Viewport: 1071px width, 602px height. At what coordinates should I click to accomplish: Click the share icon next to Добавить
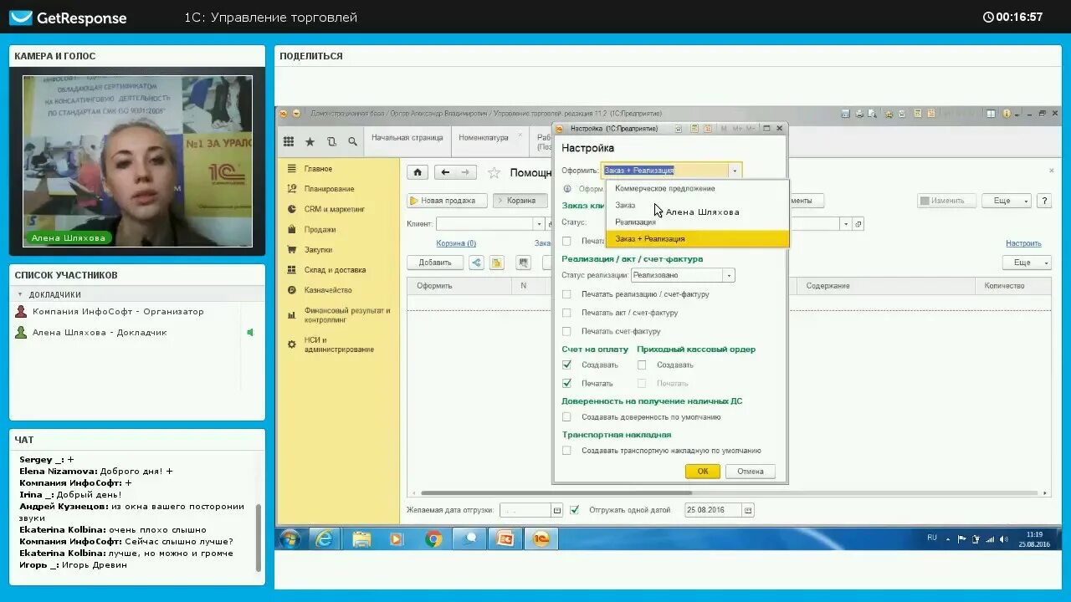(x=476, y=263)
